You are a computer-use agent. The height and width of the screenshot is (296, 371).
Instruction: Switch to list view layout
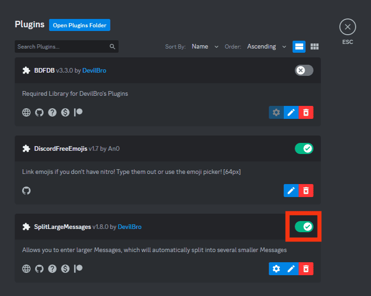point(299,47)
